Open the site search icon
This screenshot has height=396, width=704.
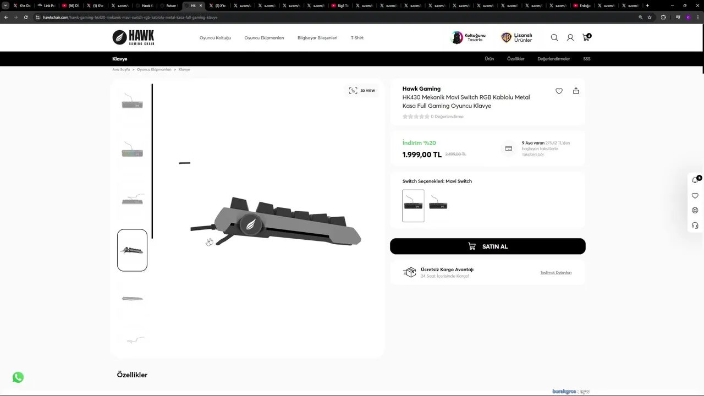coord(554,37)
